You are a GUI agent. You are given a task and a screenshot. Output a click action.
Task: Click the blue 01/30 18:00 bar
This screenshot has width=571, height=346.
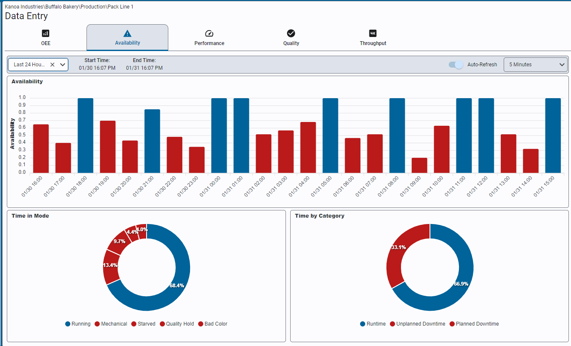point(85,136)
